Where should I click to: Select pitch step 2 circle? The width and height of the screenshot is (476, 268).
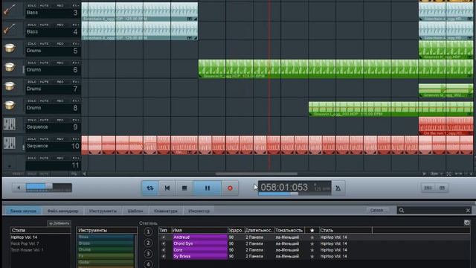(148, 243)
